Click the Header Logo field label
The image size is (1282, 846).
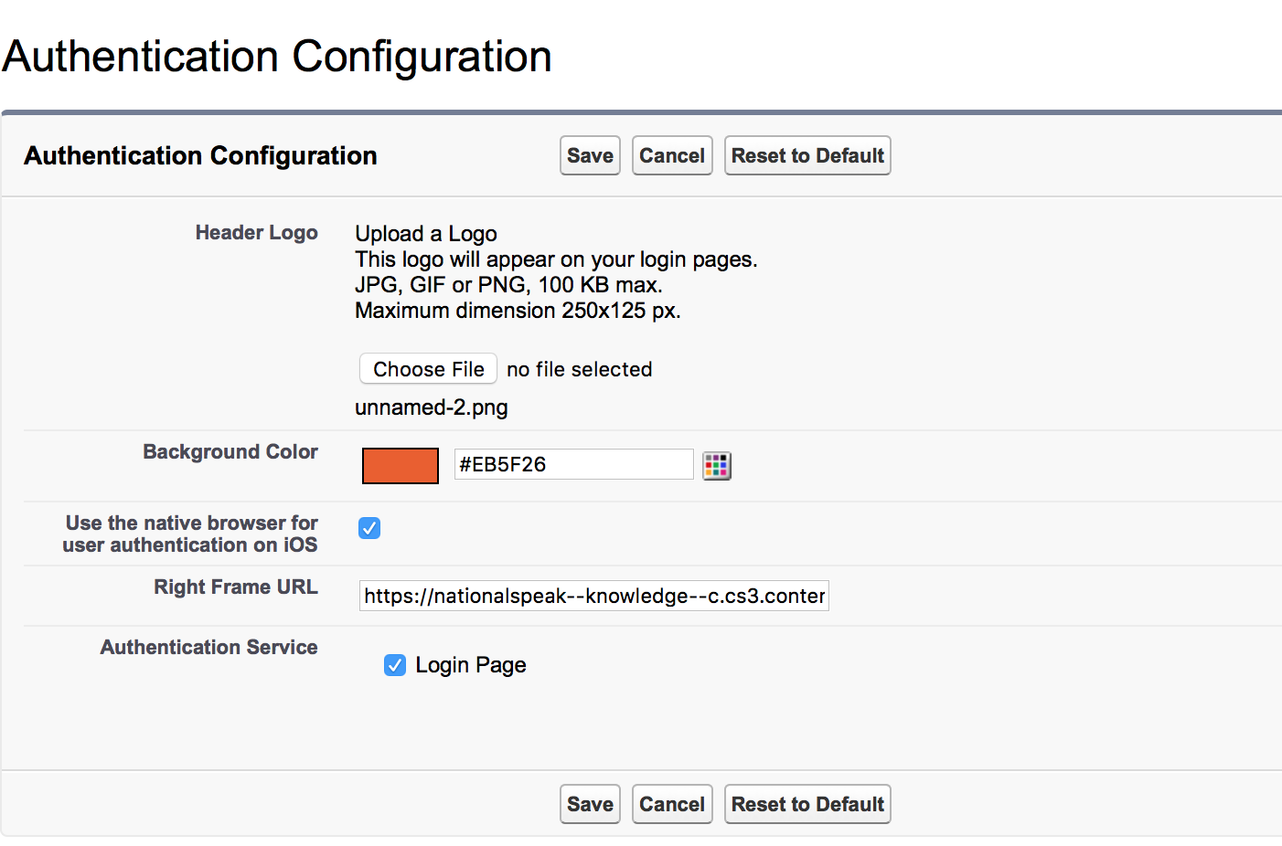click(257, 233)
